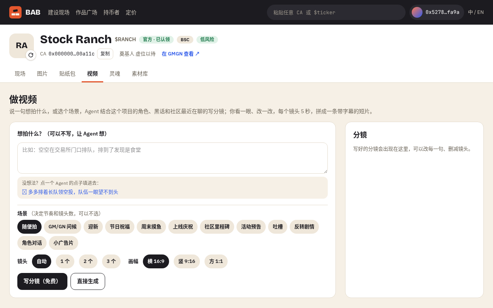Copy the contract address with 复制
Viewport: 493px width, 308px height.
tap(105, 54)
